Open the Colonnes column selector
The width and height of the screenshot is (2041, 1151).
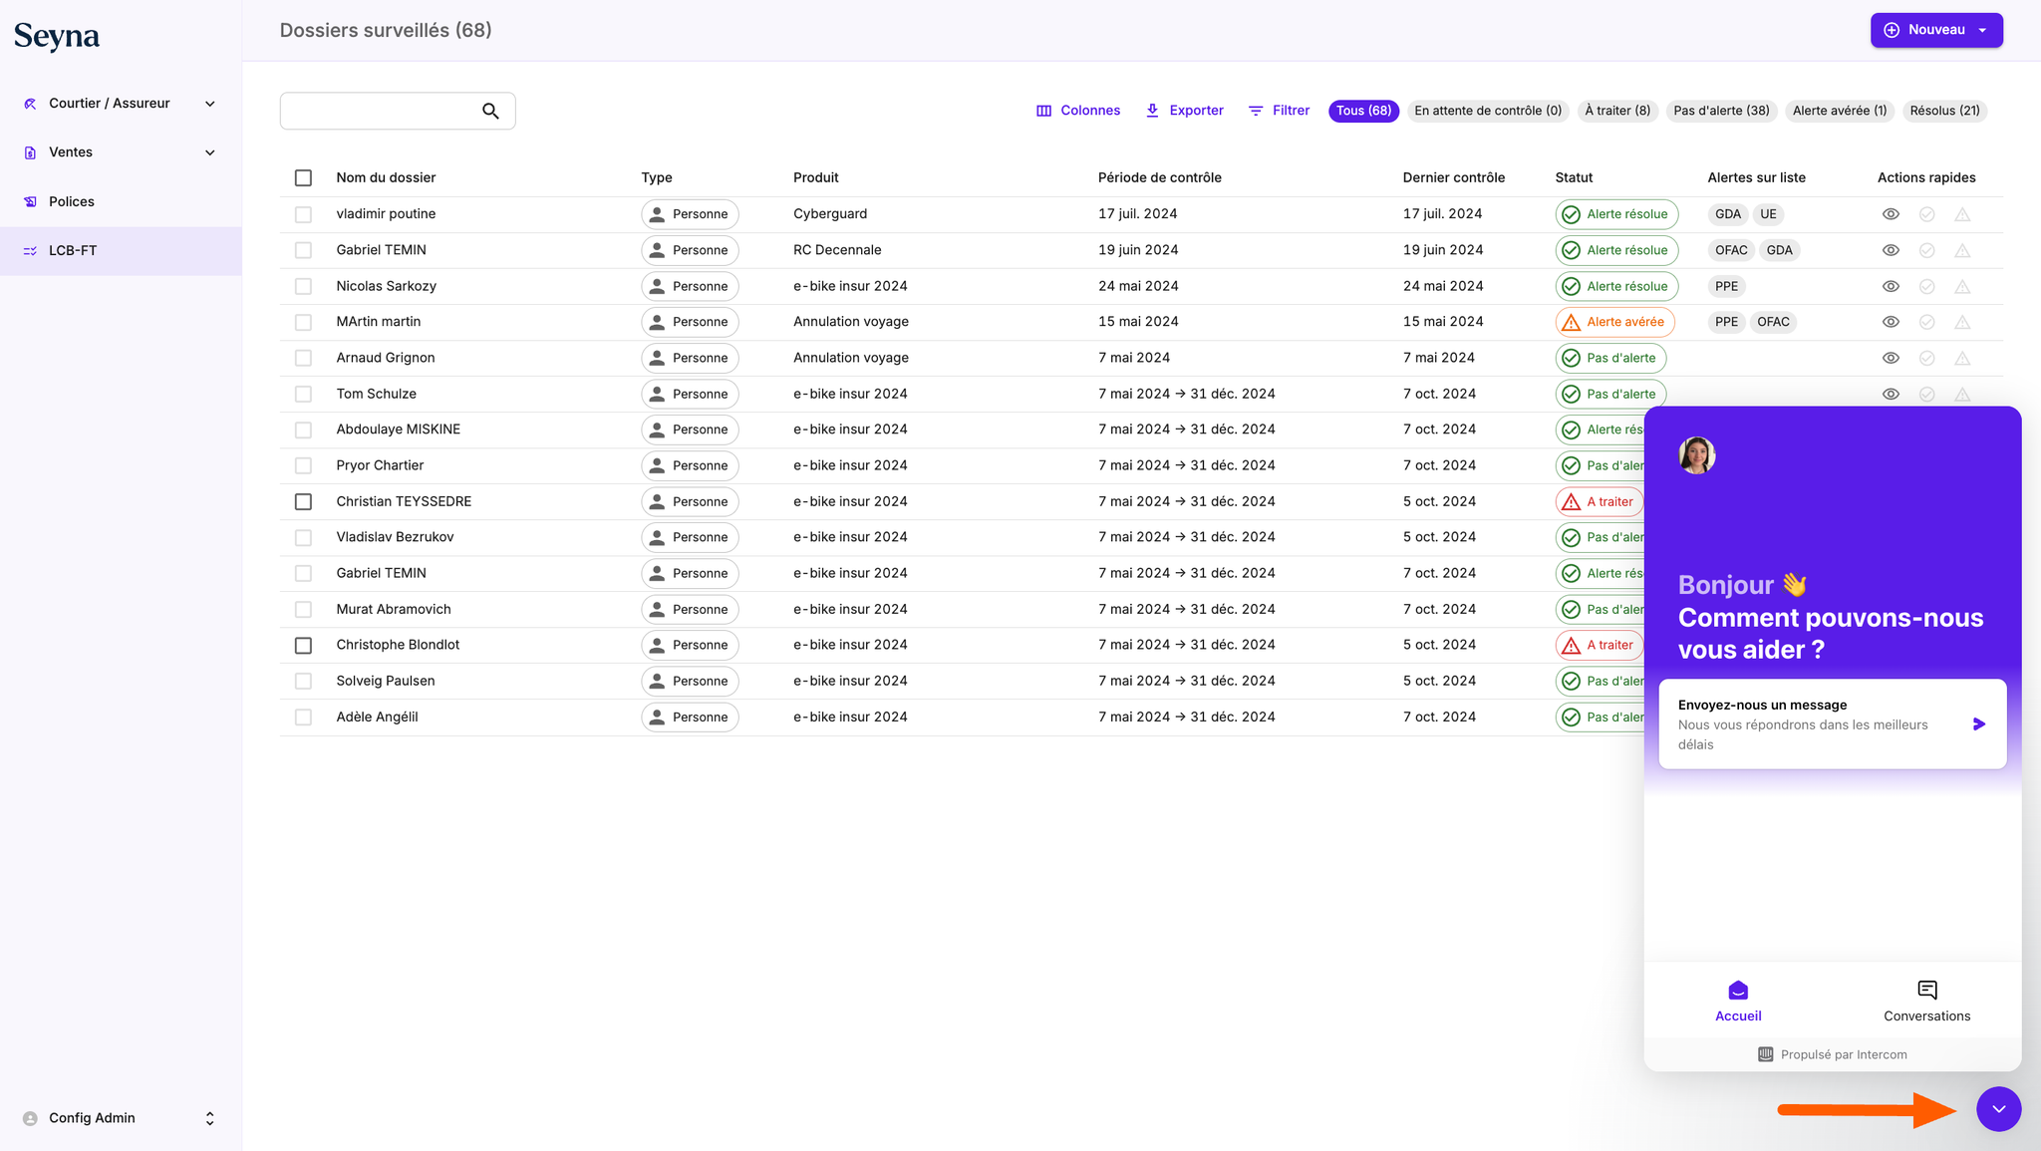click(1078, 111)
